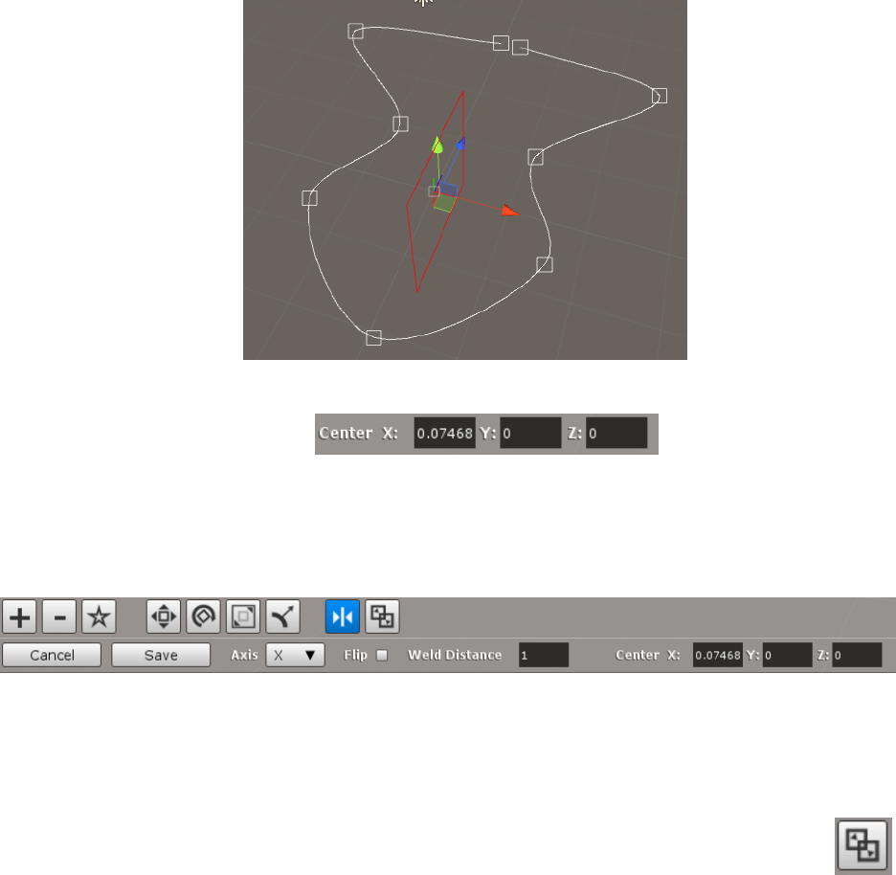
Task: Click the Cancel button
Action: click(x=52, y=655)
